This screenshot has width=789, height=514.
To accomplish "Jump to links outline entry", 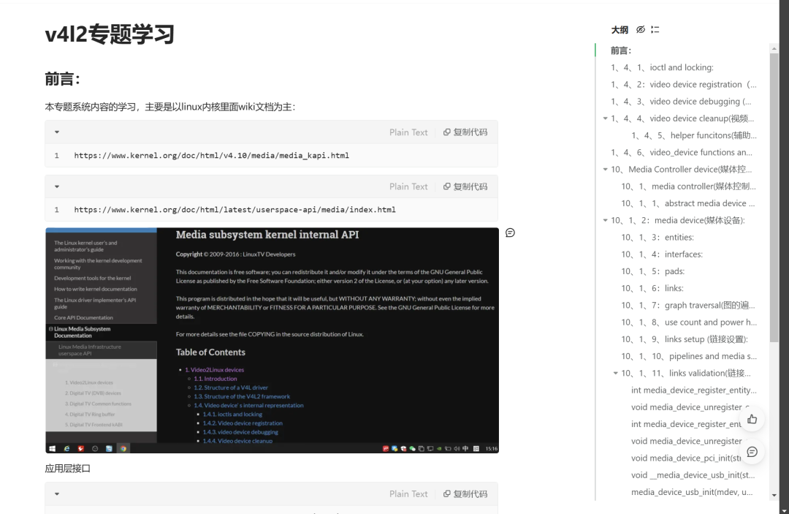I will pos(652,288).
